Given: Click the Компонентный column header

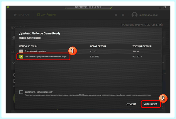Looking at the screenshot, I should tap(28, 46).
